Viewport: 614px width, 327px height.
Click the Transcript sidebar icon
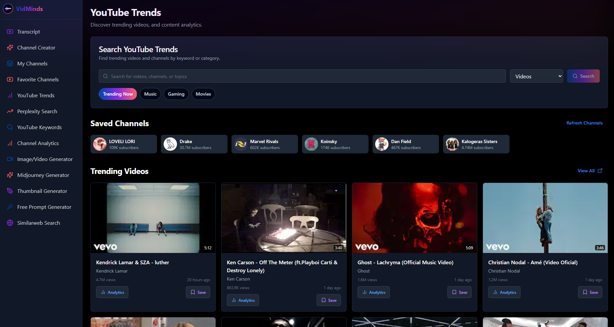(10, 32)
